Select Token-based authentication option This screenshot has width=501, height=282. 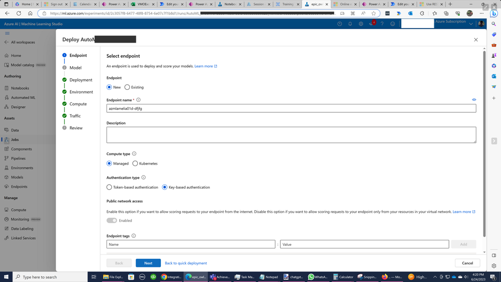tap(109, 187)
